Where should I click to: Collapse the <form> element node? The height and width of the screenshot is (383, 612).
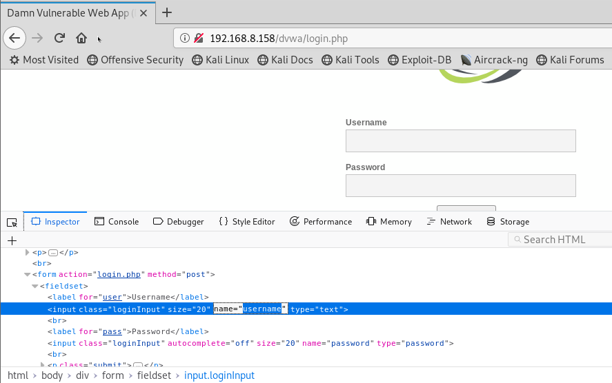pyautogui.click(x=27, y=274)
